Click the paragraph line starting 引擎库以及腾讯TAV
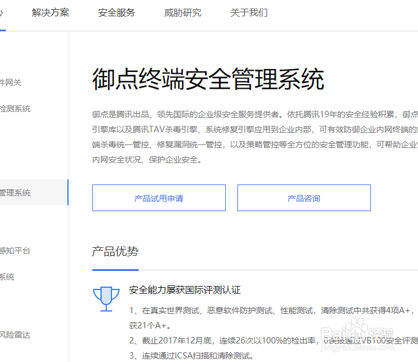Viewport: 418px width, 362px height. [255, 129]
